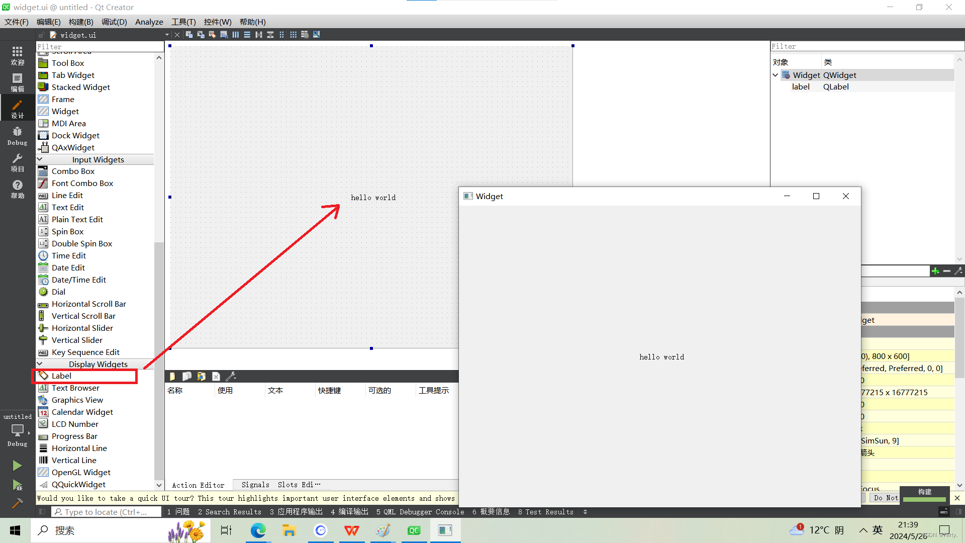This screenshot has width=965, height=543.
Task: Click the Type to locate field
Action: pos(107,512)
